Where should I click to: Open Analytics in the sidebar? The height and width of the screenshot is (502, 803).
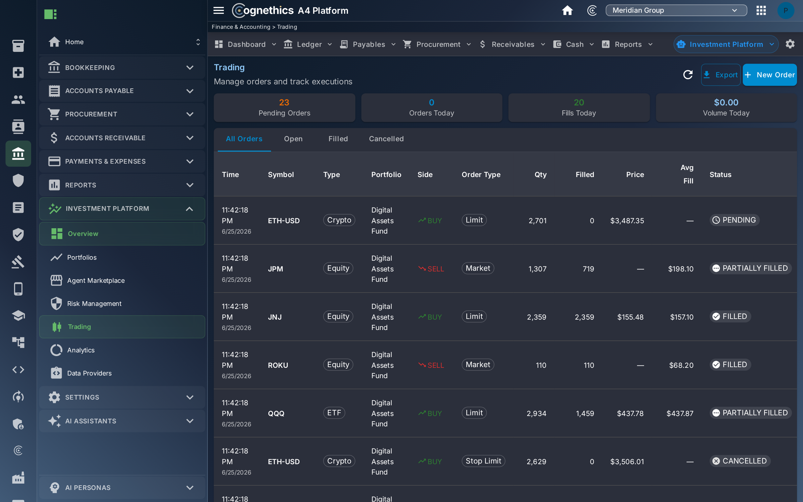(x=122, y=350)
